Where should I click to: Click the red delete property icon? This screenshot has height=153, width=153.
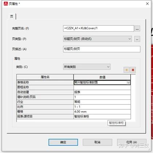[x=133, y=70]
